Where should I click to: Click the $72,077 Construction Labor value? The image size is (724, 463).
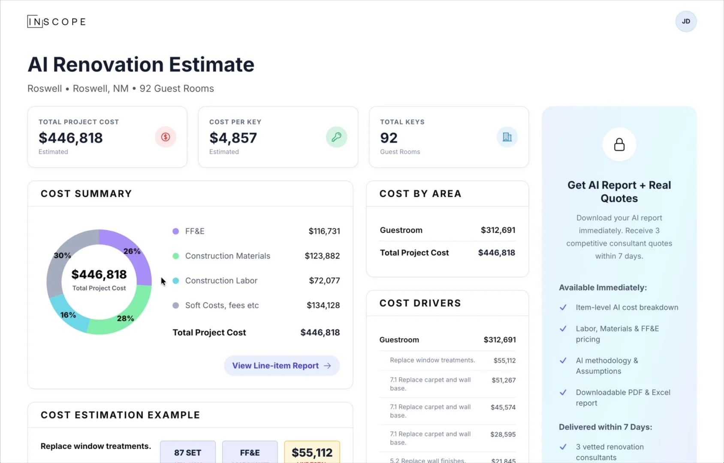(325, 281)
